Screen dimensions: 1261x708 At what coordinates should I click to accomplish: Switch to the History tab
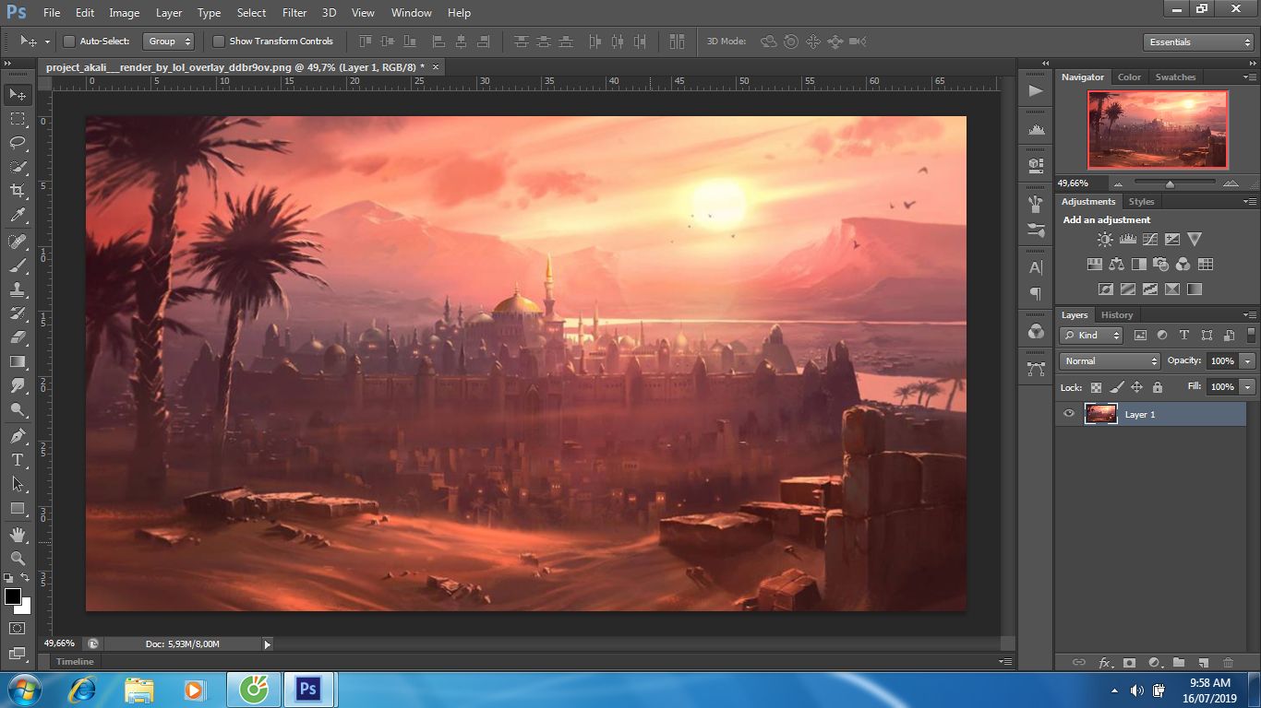click(1117, 315)
